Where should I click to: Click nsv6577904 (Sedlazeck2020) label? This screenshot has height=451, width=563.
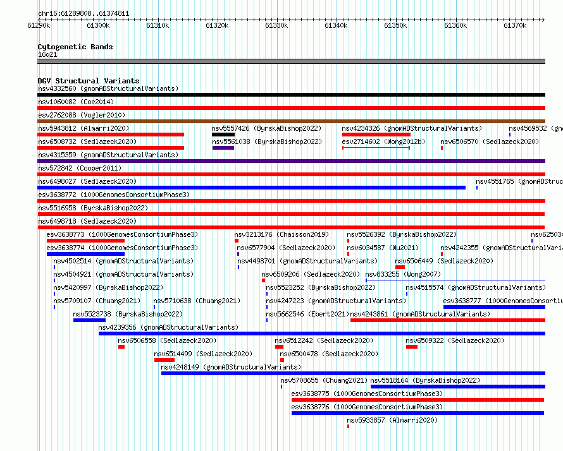click(x=286, y=248)
